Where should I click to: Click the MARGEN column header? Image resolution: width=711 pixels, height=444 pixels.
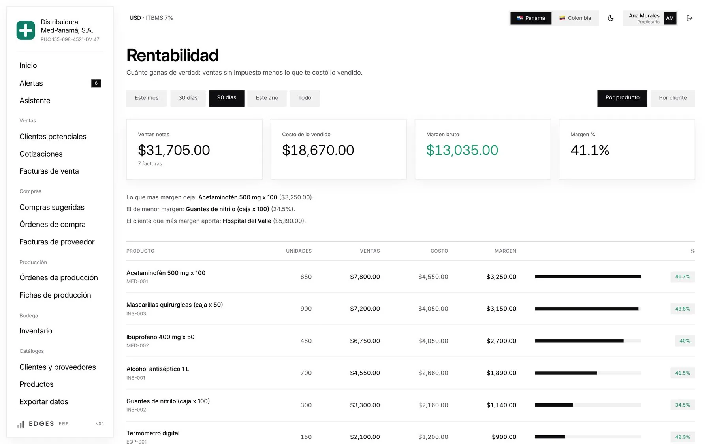pyautogui.click(x=505, y=251)
